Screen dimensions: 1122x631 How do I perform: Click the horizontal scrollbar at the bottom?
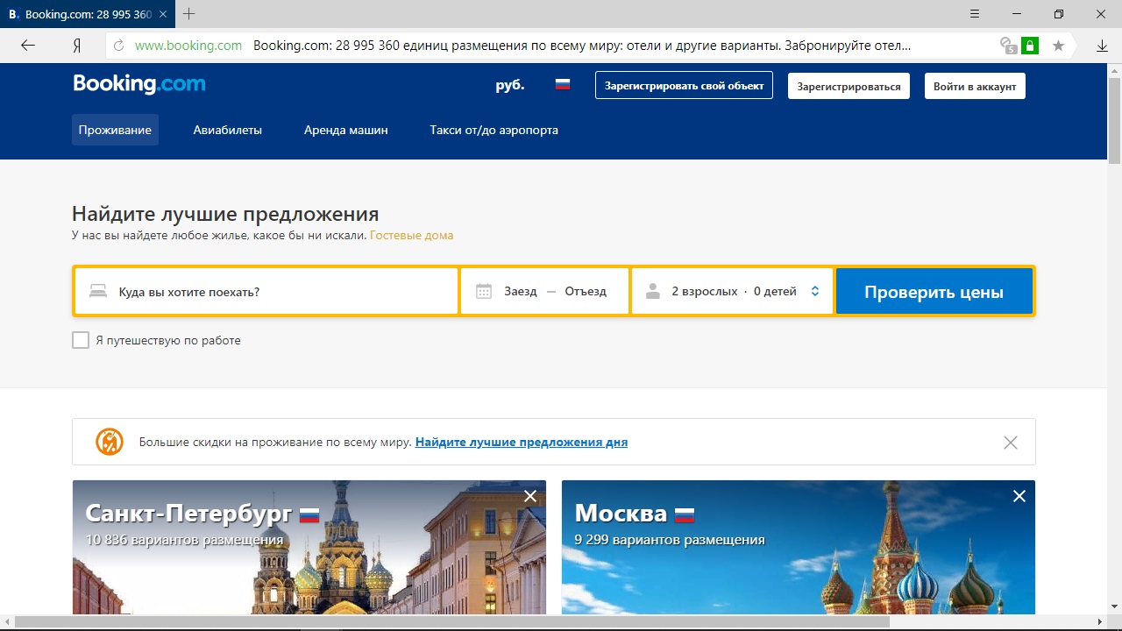tap(451, 622)
